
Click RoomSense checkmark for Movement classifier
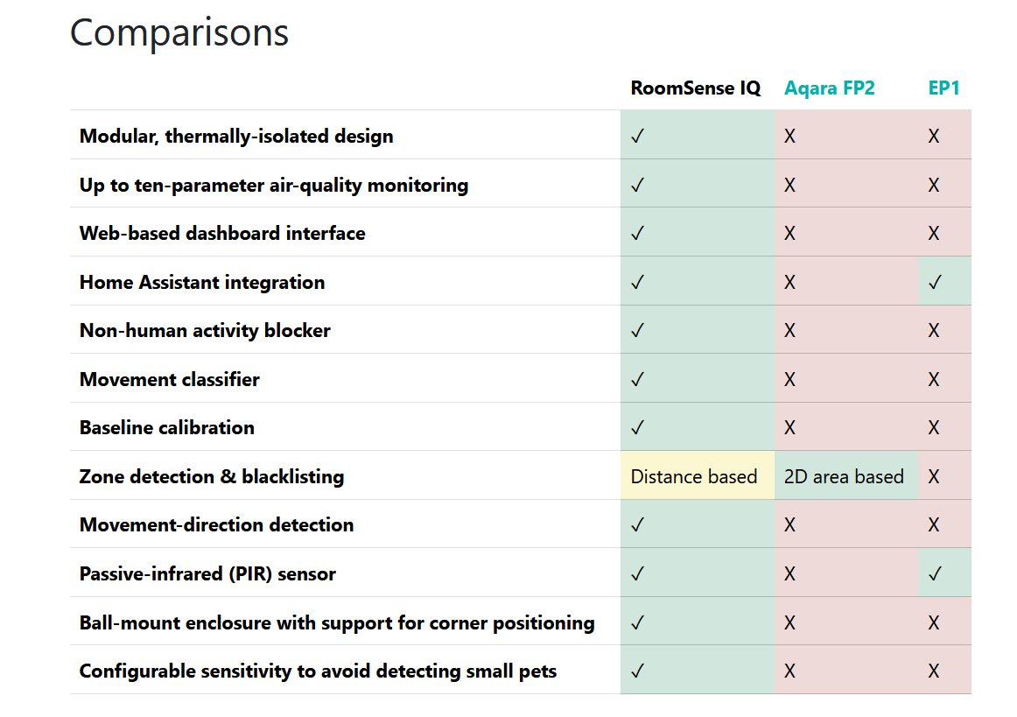coord(637,379)
